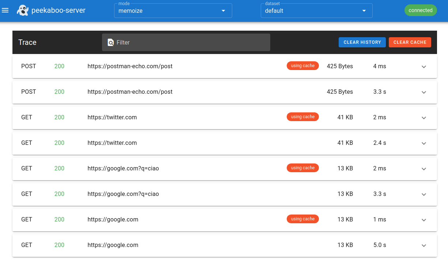Open the hamburger navigation menu
Image resolution: width=448 pixels, height=274 pixels.
(5, 10)
